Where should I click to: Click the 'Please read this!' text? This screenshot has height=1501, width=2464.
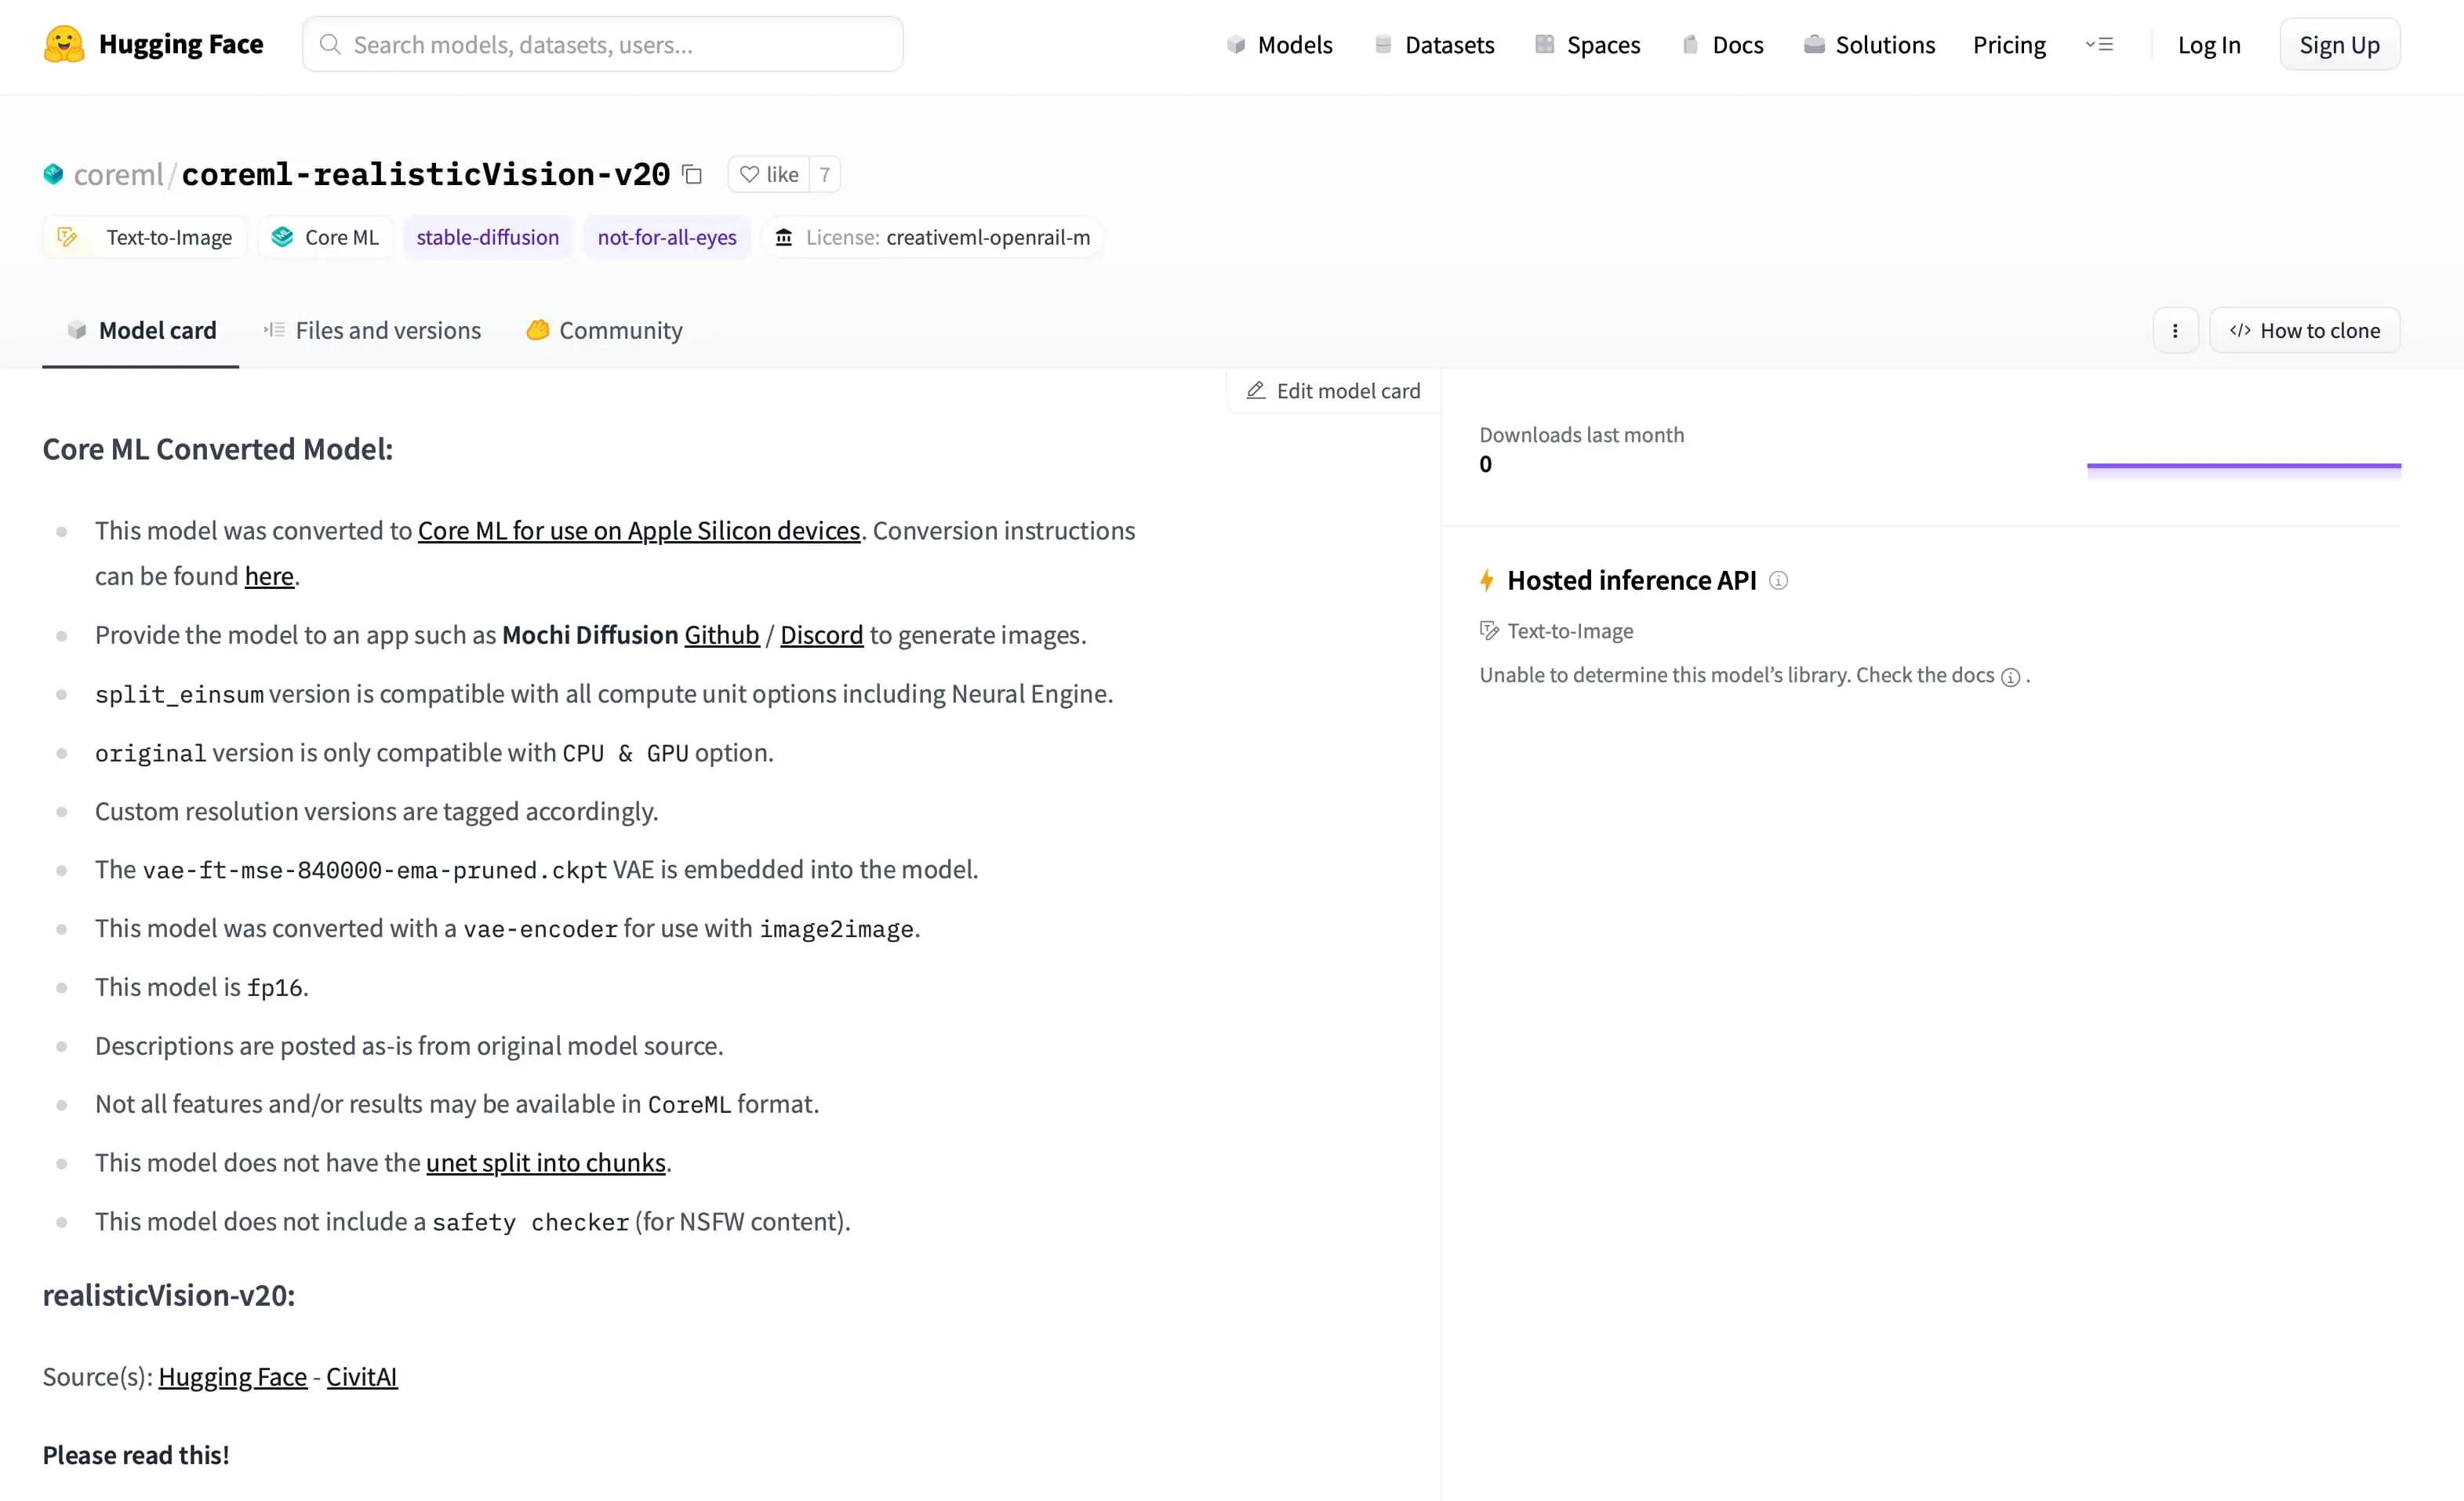click(x=136, y=1455)
